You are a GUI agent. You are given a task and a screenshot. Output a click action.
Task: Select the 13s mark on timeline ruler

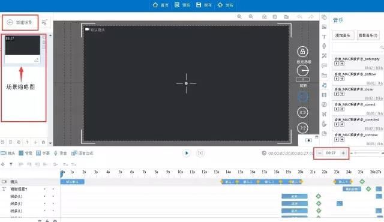[x=216, y=172]
